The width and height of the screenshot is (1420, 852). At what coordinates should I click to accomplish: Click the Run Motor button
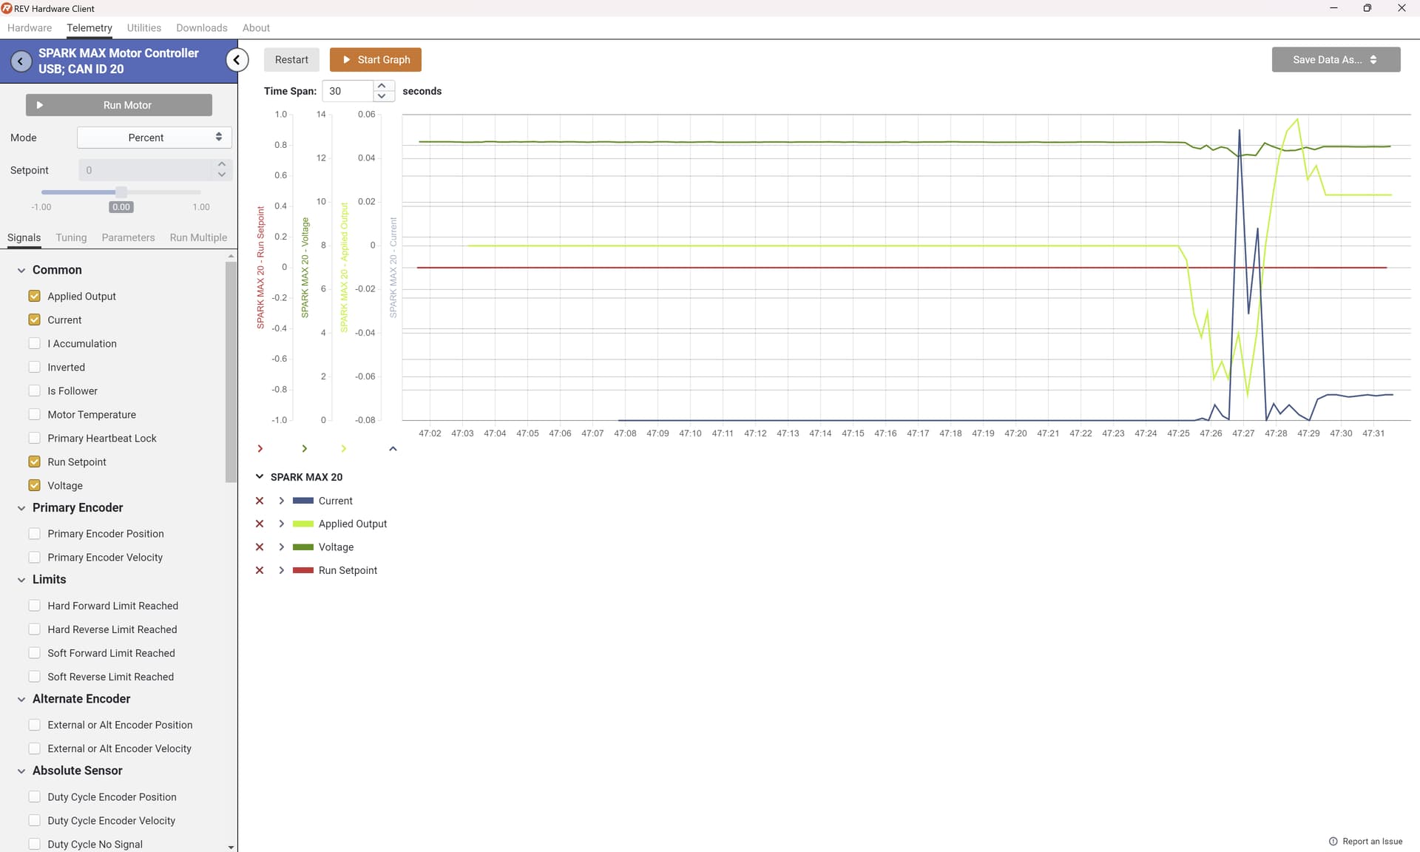(x=119, y=105)
